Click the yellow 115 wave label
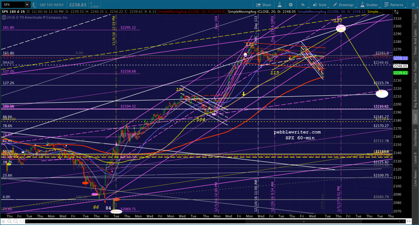 click(x=275, y=73)
